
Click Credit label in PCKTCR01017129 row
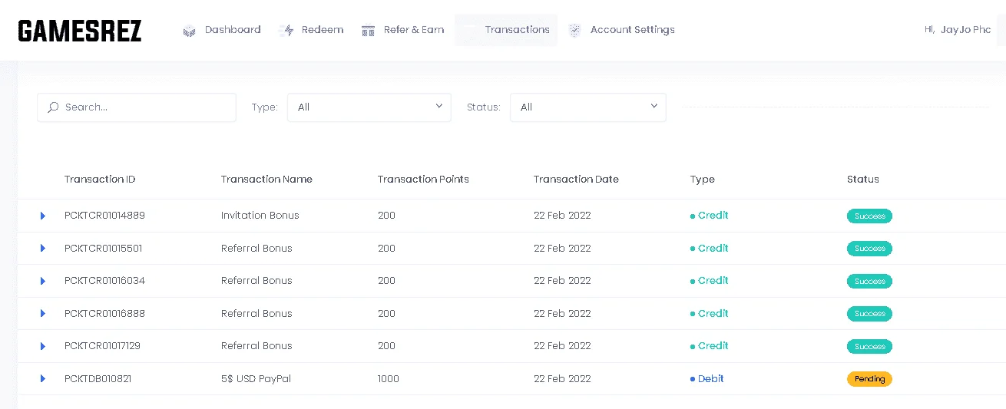pos(713,346)
